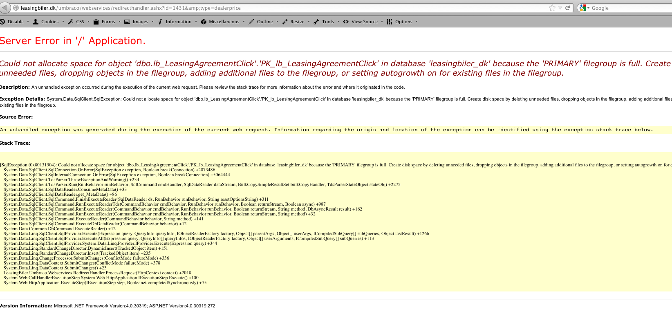Image resolution: width=672 pixels, height=316 pixels.
Task: Click the Cookies person icon
Action: click(x=36, y=22)
